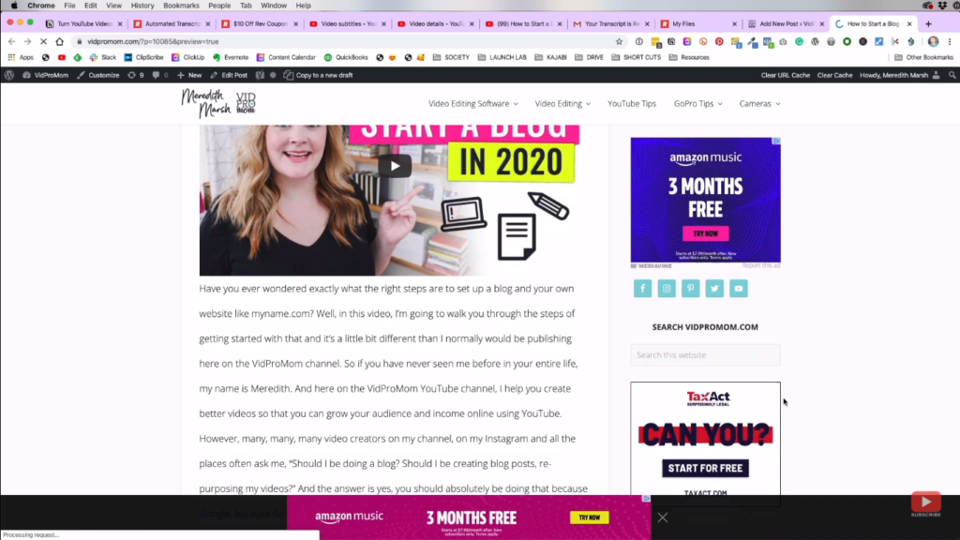Open Chrome's three-dot menu
This screenshot has width=960, height=540.
[x=950, y=41]
